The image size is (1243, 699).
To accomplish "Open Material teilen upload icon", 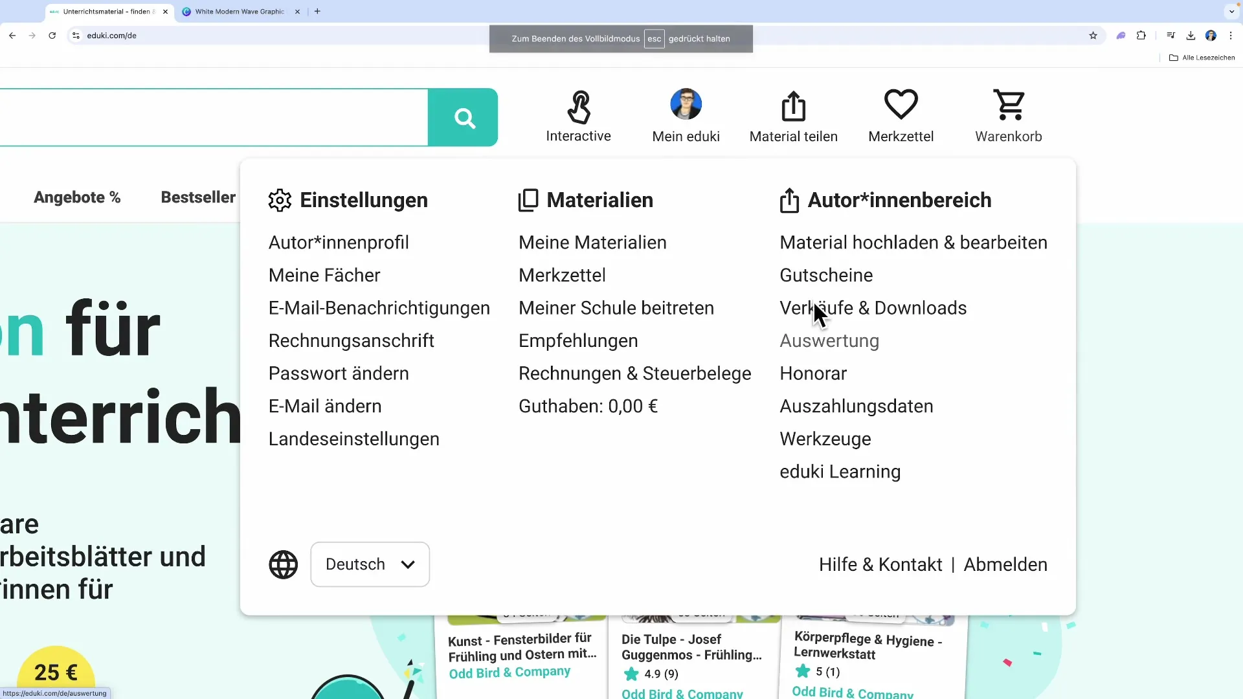I will 794,107.
